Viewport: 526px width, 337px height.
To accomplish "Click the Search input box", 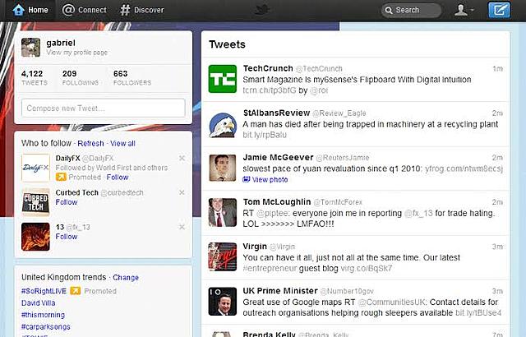I will coord(411,10).
